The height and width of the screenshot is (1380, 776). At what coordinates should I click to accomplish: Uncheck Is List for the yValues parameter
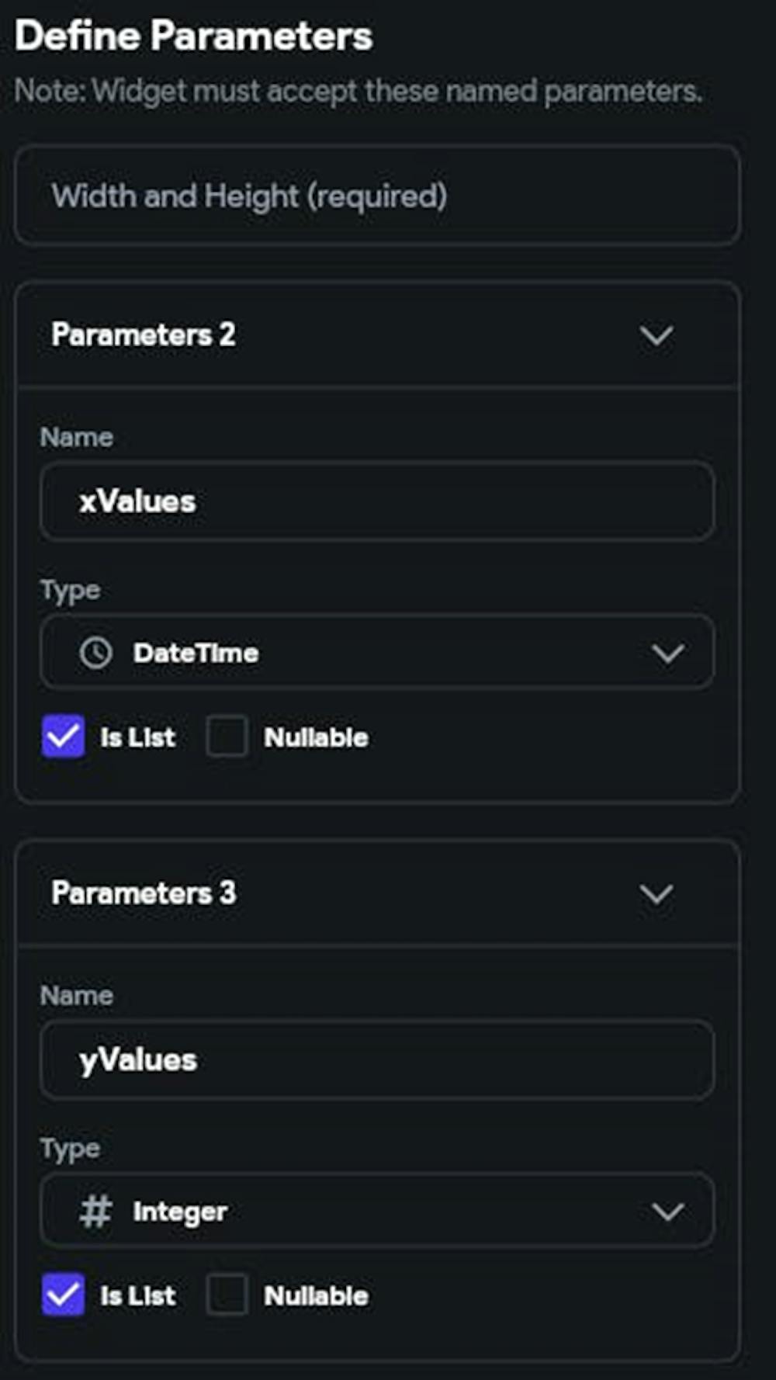[x=64, y=1295]
